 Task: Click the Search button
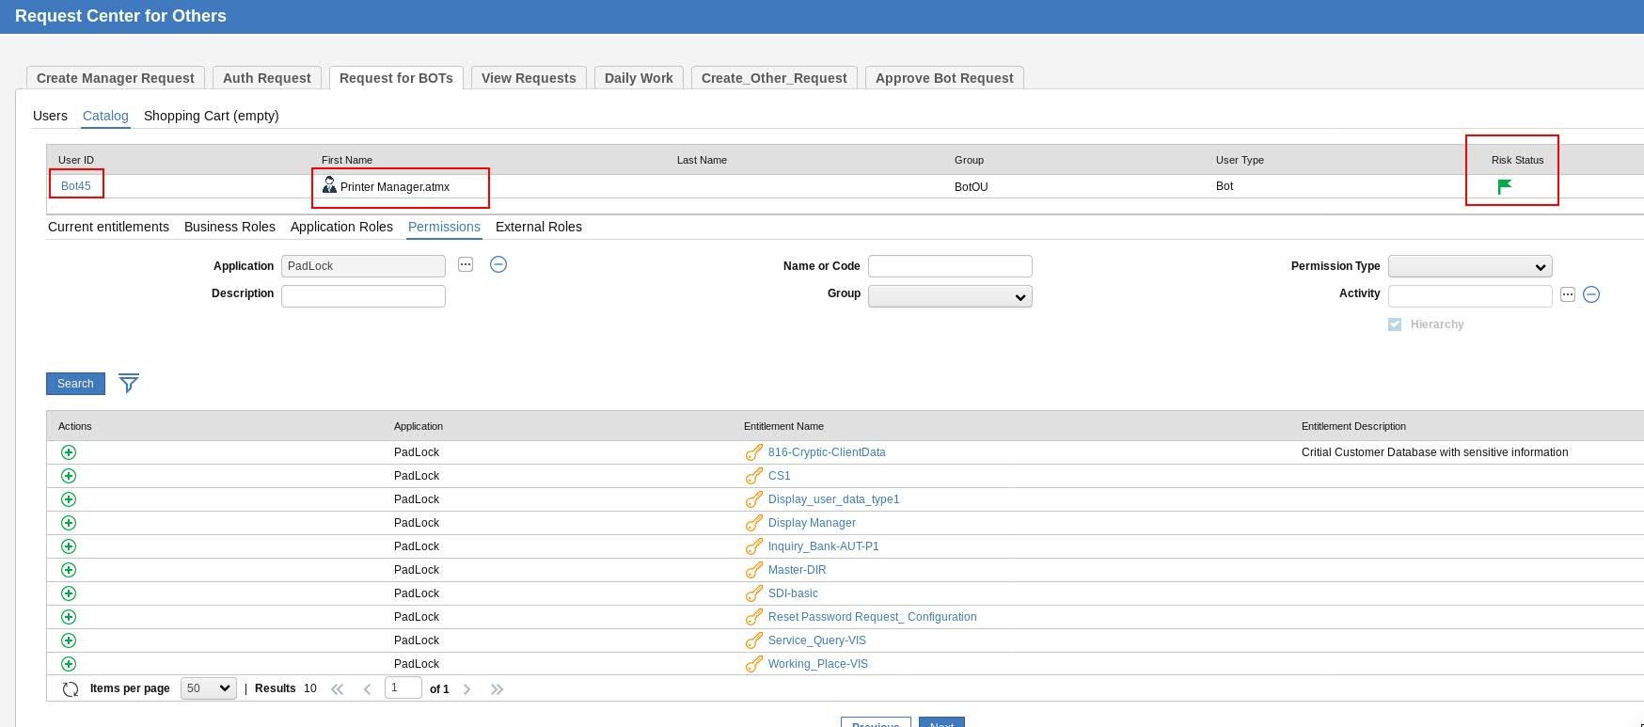click(75, 384)
